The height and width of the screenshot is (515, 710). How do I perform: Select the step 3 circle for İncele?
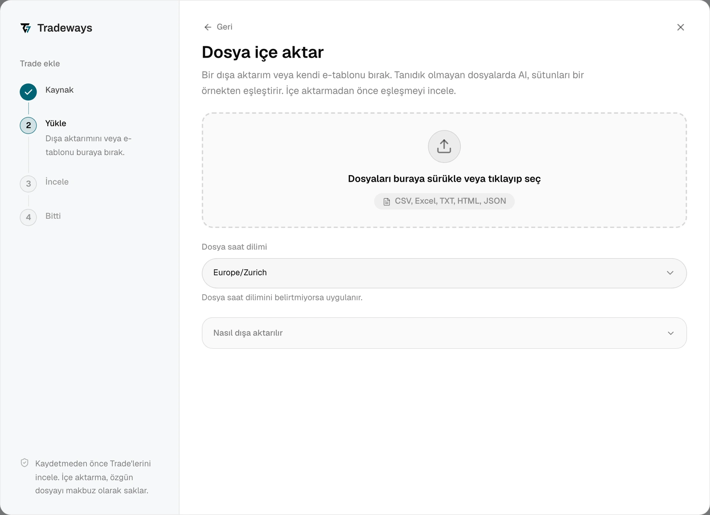28,184
